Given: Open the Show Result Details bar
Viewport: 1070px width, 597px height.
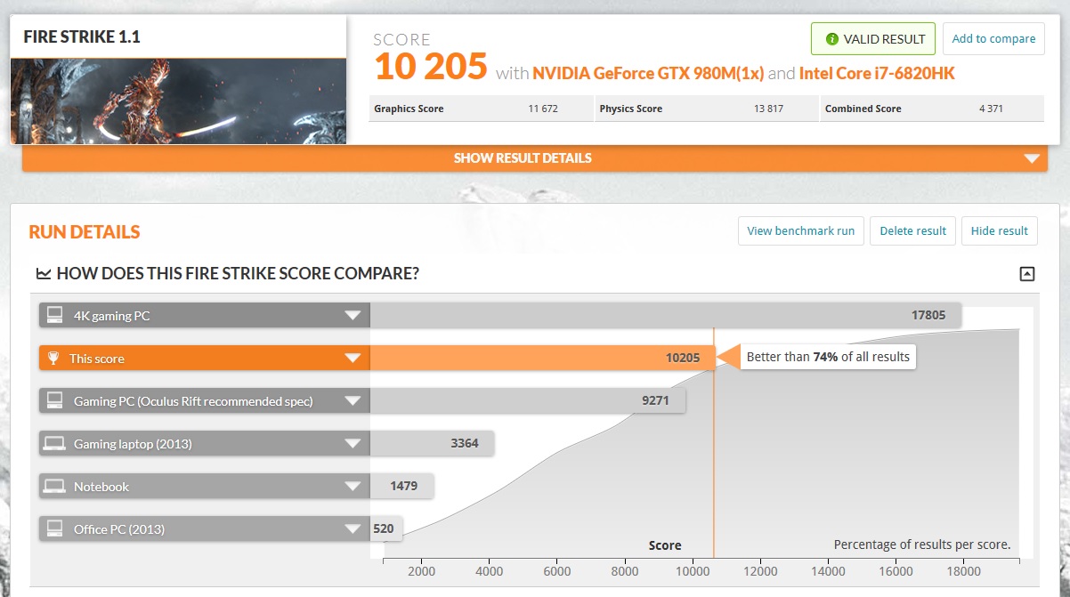Looking at the screenshot, I should tap(535, 158).
